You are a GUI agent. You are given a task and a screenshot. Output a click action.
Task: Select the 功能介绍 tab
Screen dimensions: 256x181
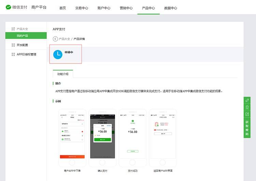pyautogui.click(x=63, y=74)
